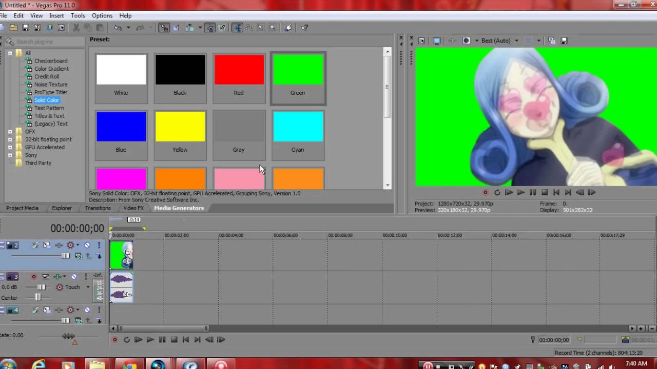This screenshot has height=369, width=657.
Task: Select the Titles & Text generator
Action: [49, 116]
